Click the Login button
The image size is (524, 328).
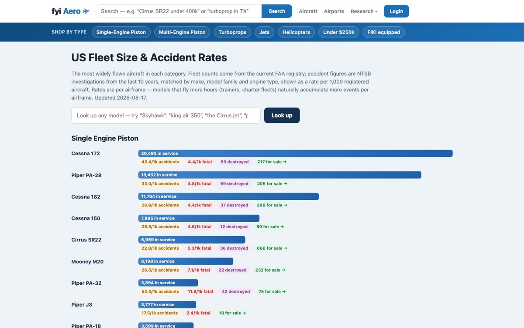[x=396, y=11]
